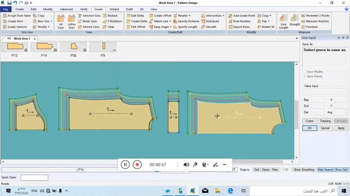The width and height of the screenshot is (350, 196).
Task: Click the Cursor button
Action: click(x=310, y=121)
